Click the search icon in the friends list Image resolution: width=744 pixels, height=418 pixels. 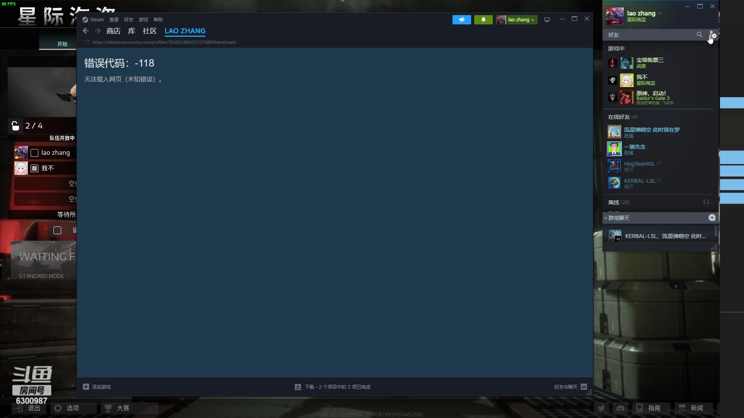click(x=699, y=35)
